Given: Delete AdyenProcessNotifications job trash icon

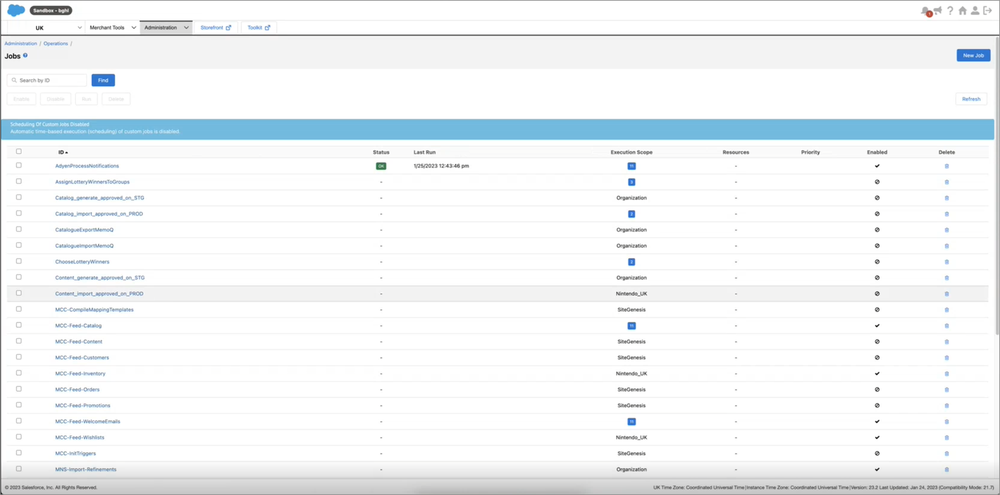Looking at the screenshot, I should coord(947,166).
